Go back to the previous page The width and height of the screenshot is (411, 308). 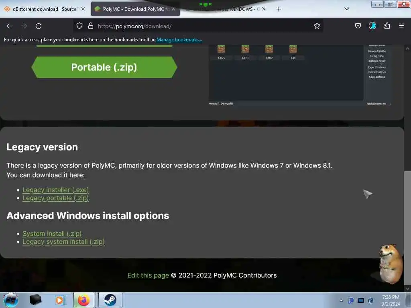(10, 26)
